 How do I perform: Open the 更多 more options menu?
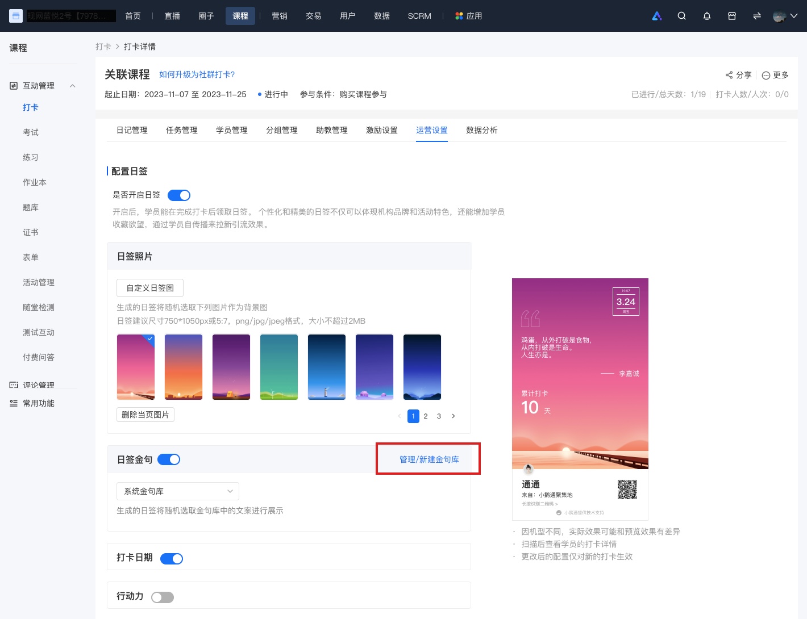pyautogui.click(x=775, y=75)
